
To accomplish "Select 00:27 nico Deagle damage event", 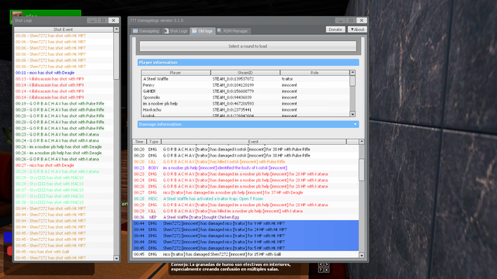I will pyautogui.click(x=245, y=193).
